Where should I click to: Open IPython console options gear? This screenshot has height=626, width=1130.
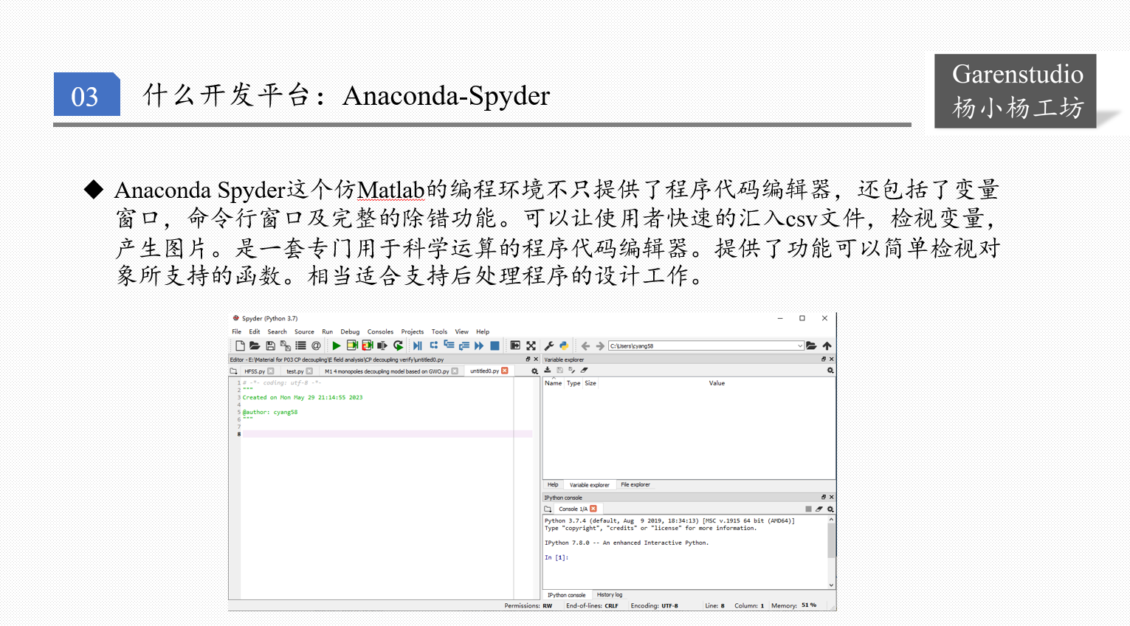(830, 509)
